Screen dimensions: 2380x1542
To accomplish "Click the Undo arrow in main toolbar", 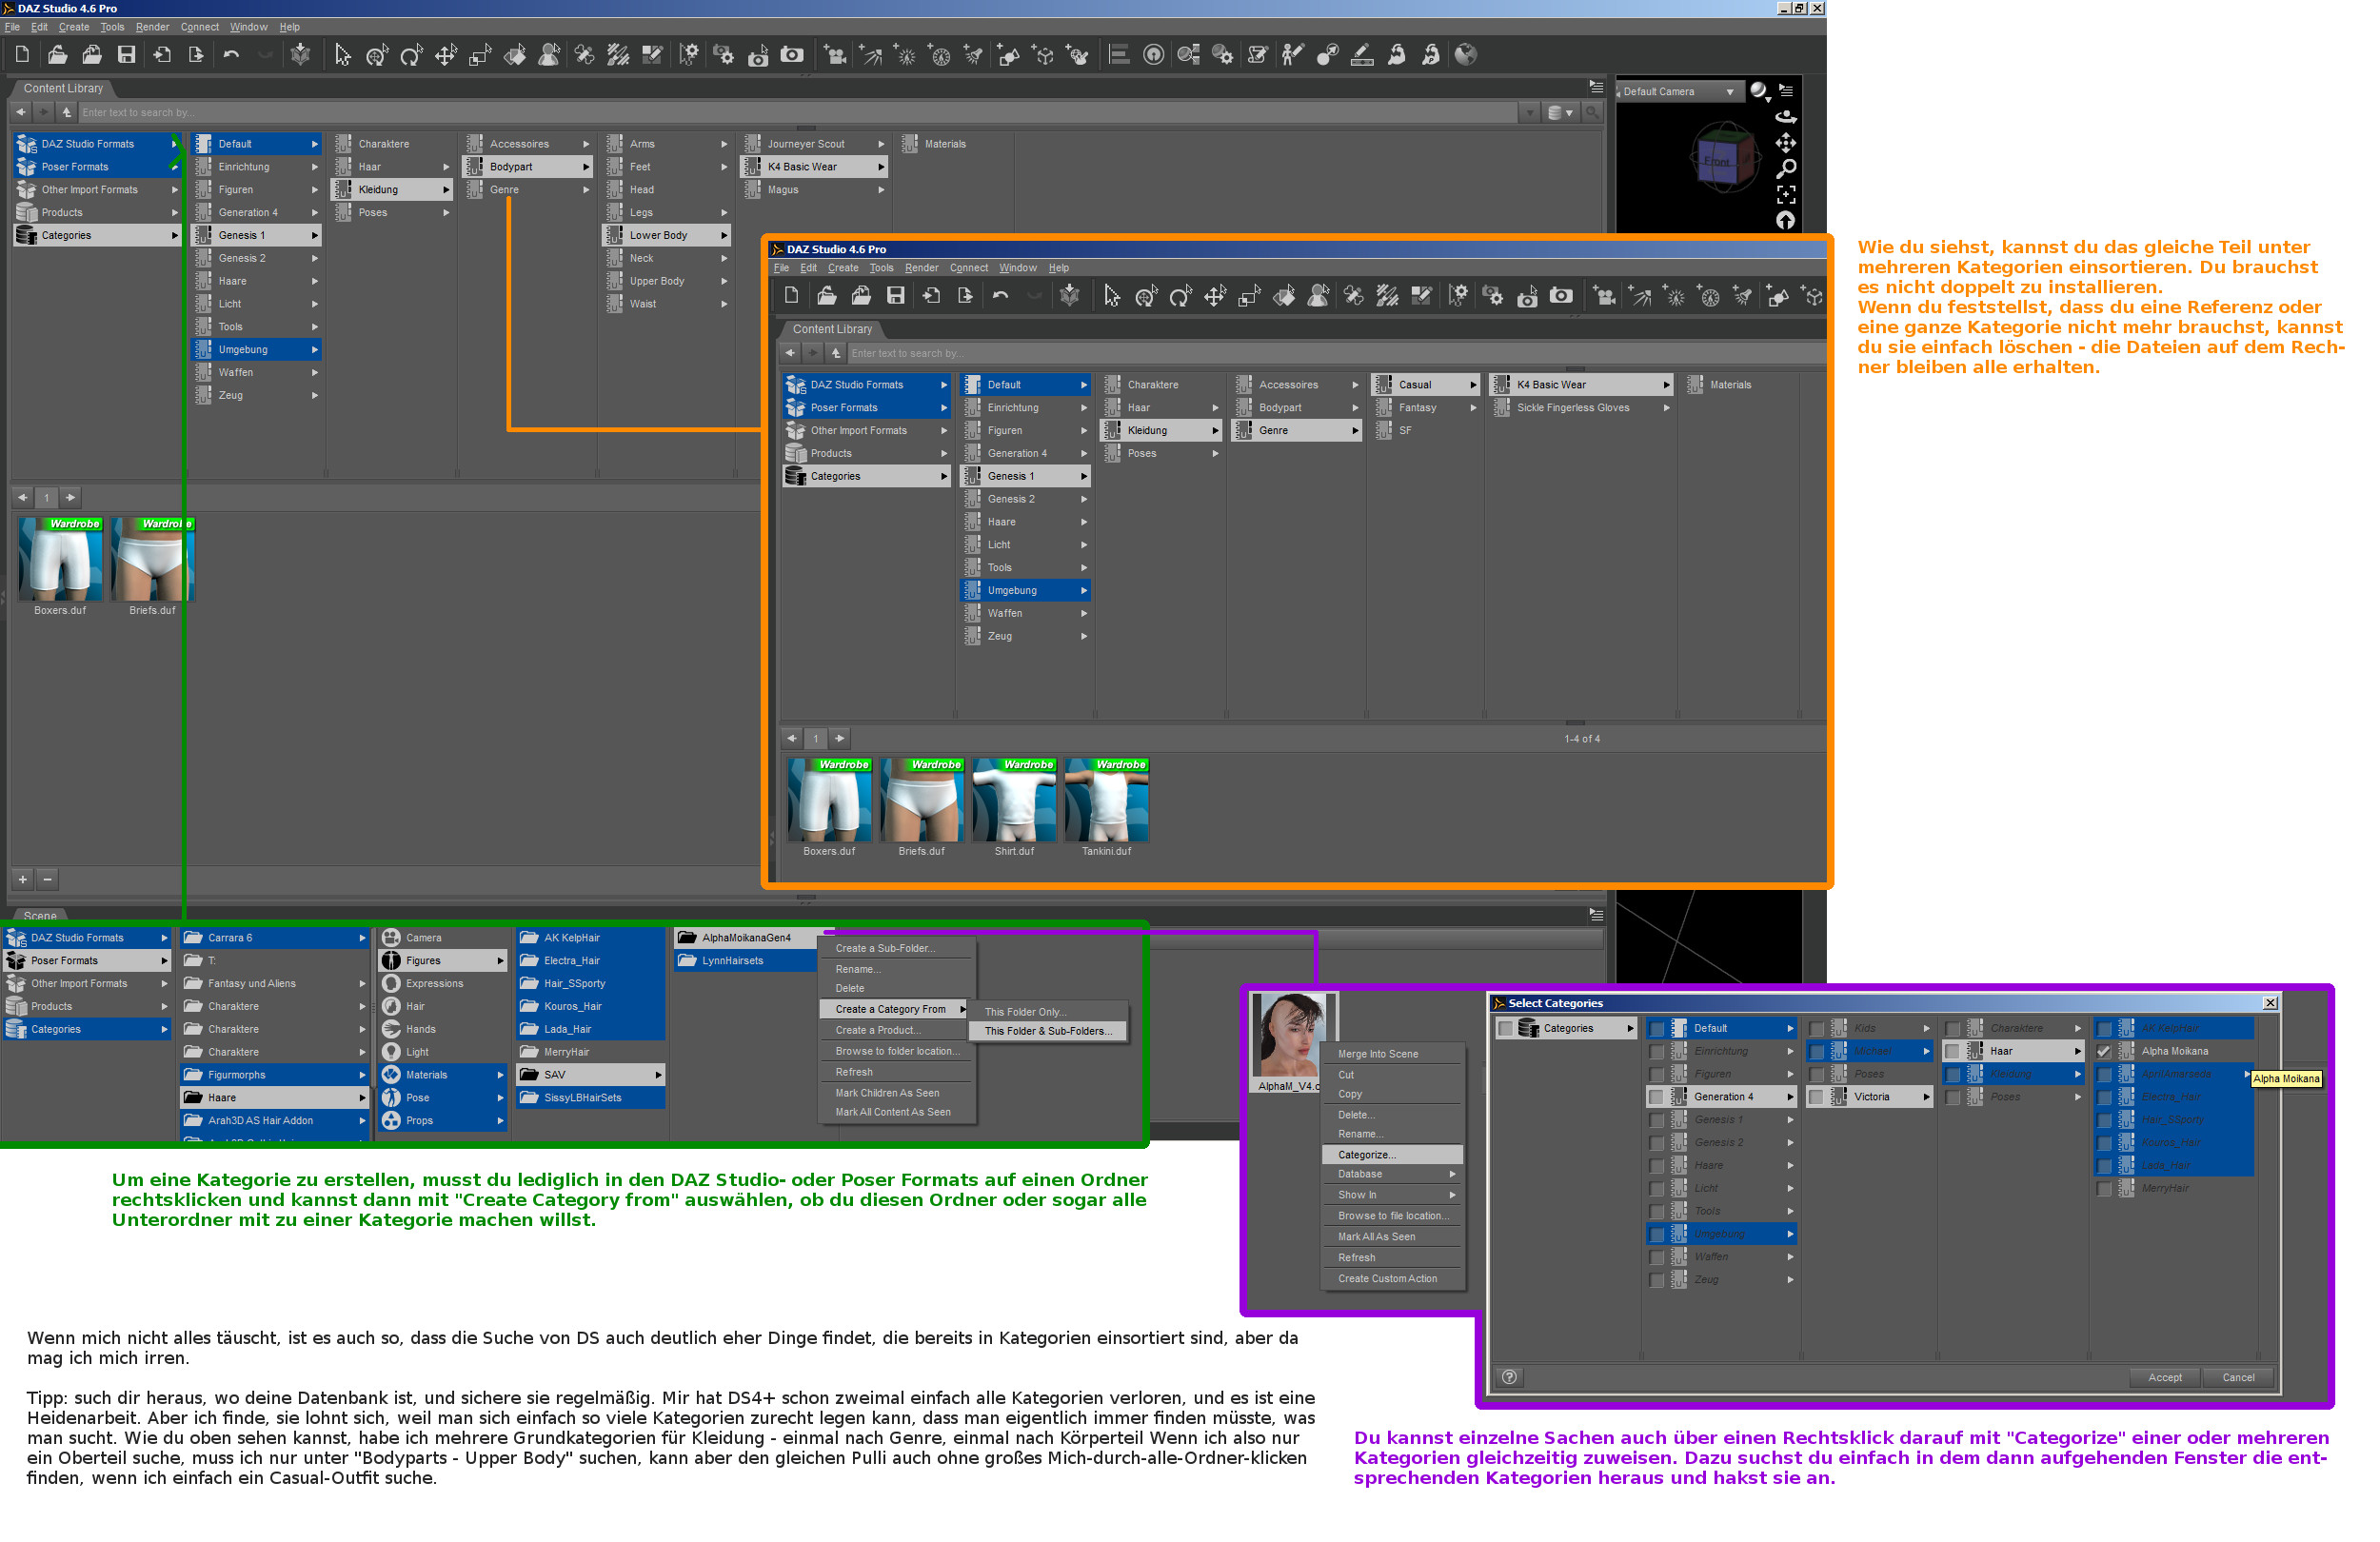I will 231,55.
